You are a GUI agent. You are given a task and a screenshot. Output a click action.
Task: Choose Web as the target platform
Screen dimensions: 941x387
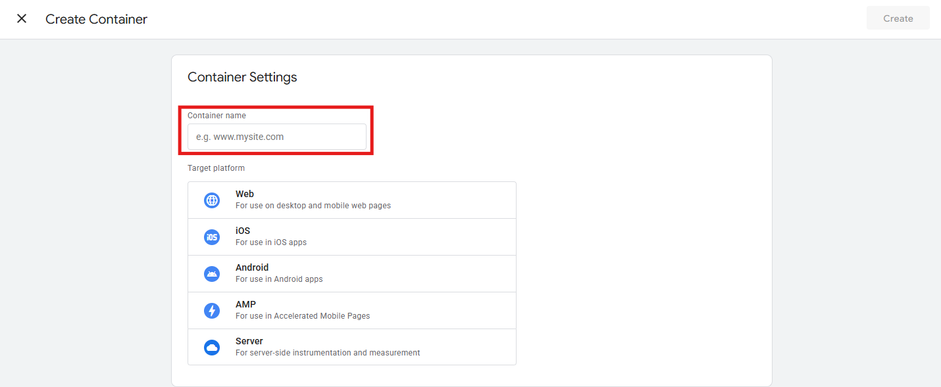coord(352,200)
